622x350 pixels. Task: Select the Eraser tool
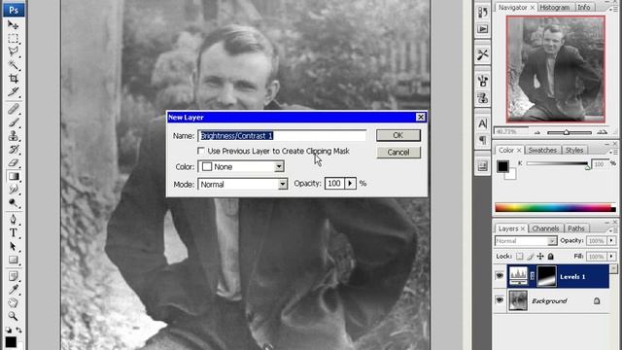click(x=13, y=162)
